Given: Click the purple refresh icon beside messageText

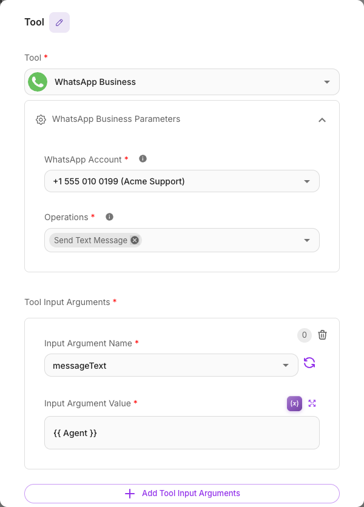Looking at the screenshot, I should point(309,363).
